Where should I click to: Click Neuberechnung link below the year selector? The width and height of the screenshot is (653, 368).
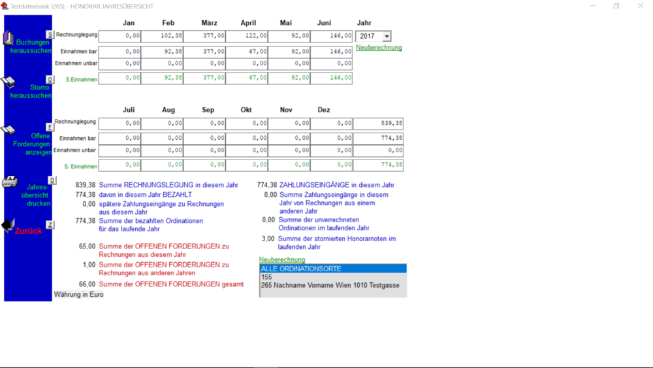pos(379,48)
